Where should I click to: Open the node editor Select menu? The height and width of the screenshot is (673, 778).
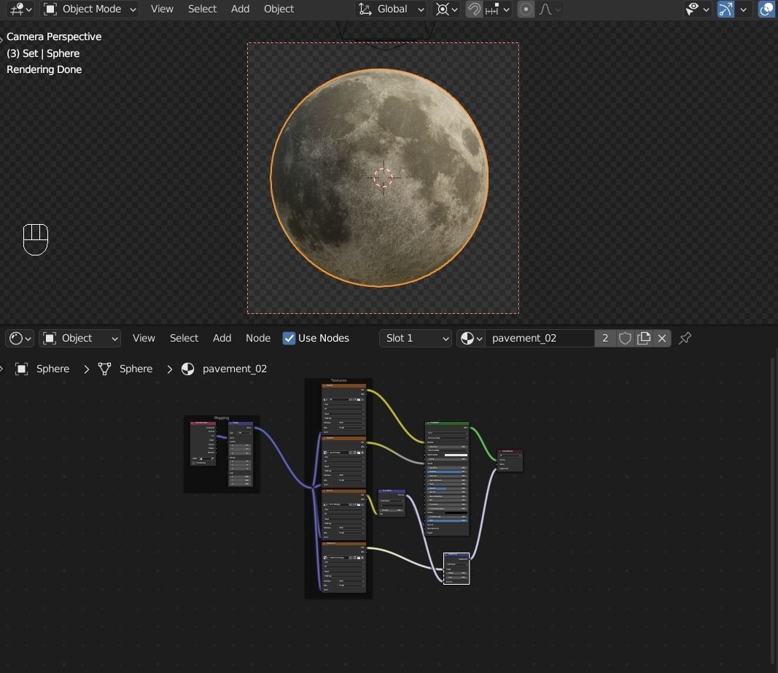coord(184,338)
